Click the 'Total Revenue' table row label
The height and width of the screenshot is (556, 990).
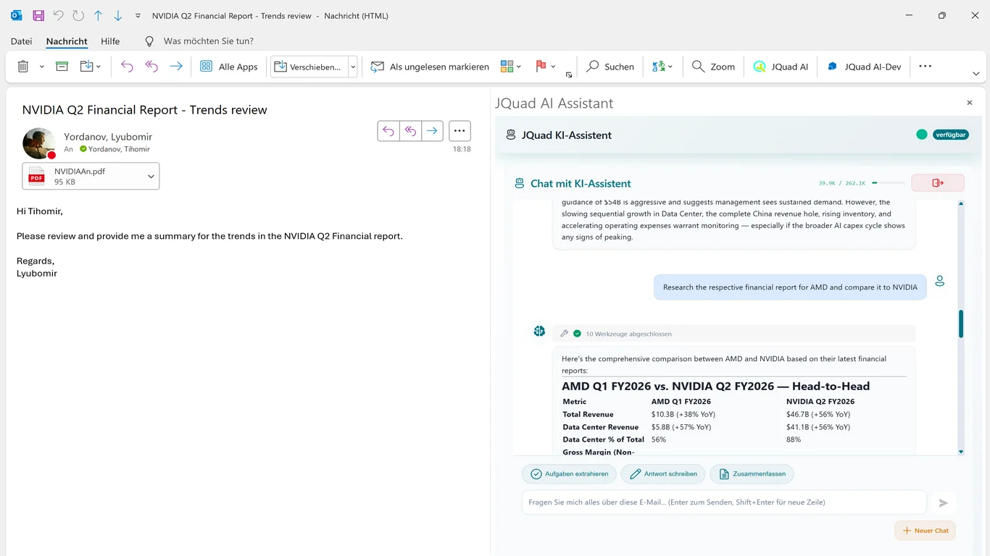(x=588, y=415)
